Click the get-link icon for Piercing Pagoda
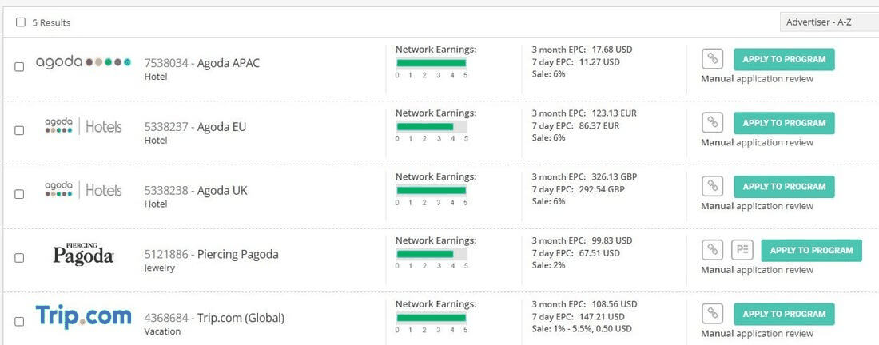This screenshot has height=345, width=879. tap(712, 250)
